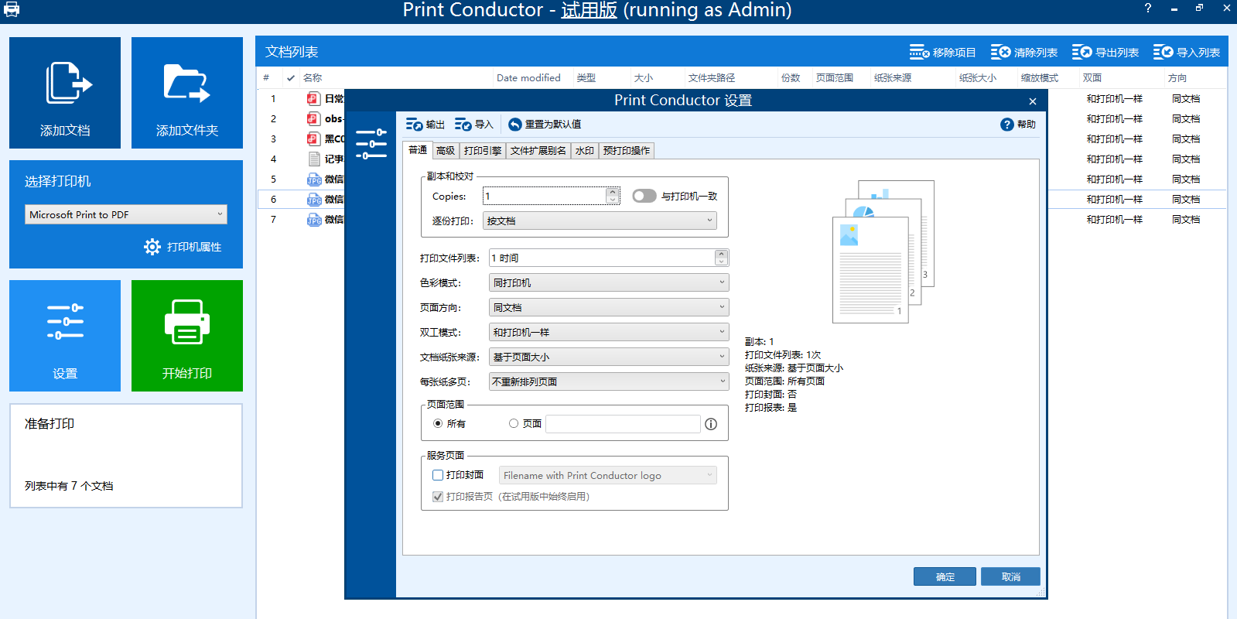Click the OK (确定) button
Image resolution: width=1237 pixels, height=619 pixels.
[x=945, y=577]
